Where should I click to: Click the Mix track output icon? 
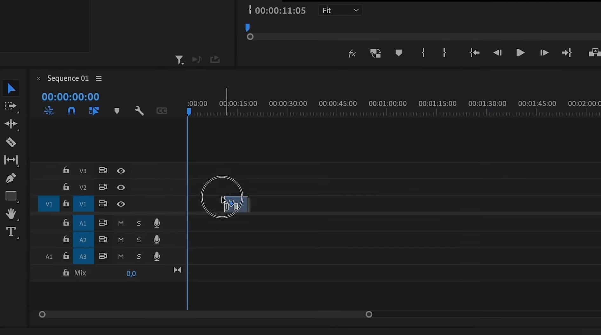click(178, 270)
